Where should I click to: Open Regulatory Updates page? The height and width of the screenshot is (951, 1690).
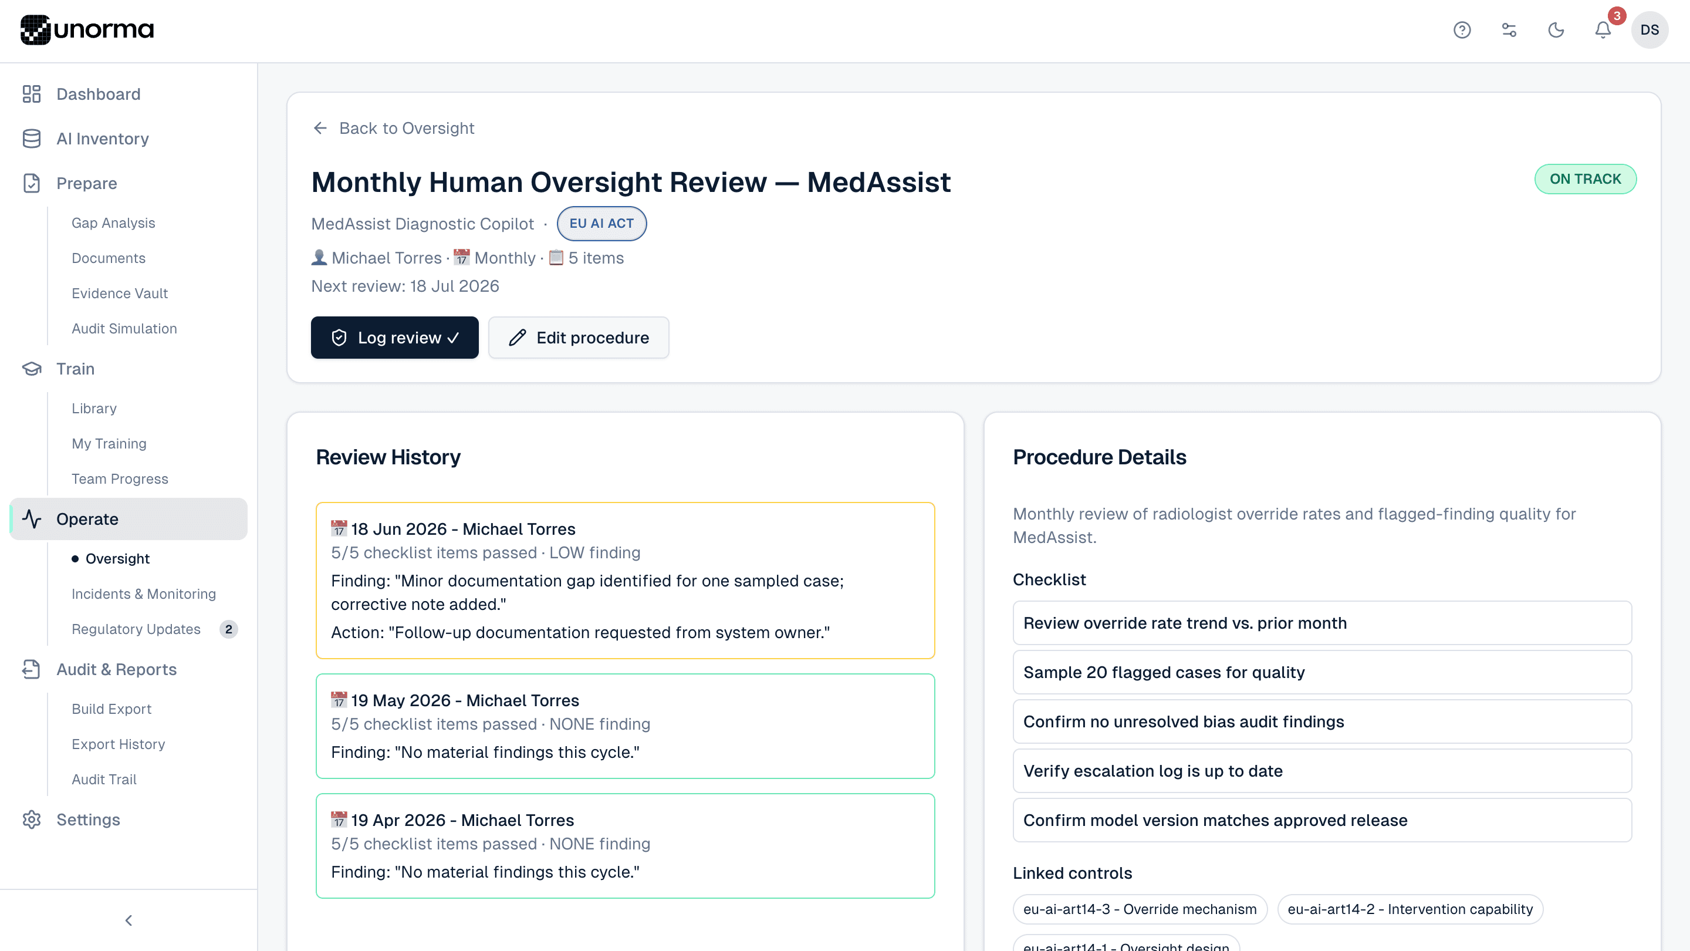click(x=136, y=629)
